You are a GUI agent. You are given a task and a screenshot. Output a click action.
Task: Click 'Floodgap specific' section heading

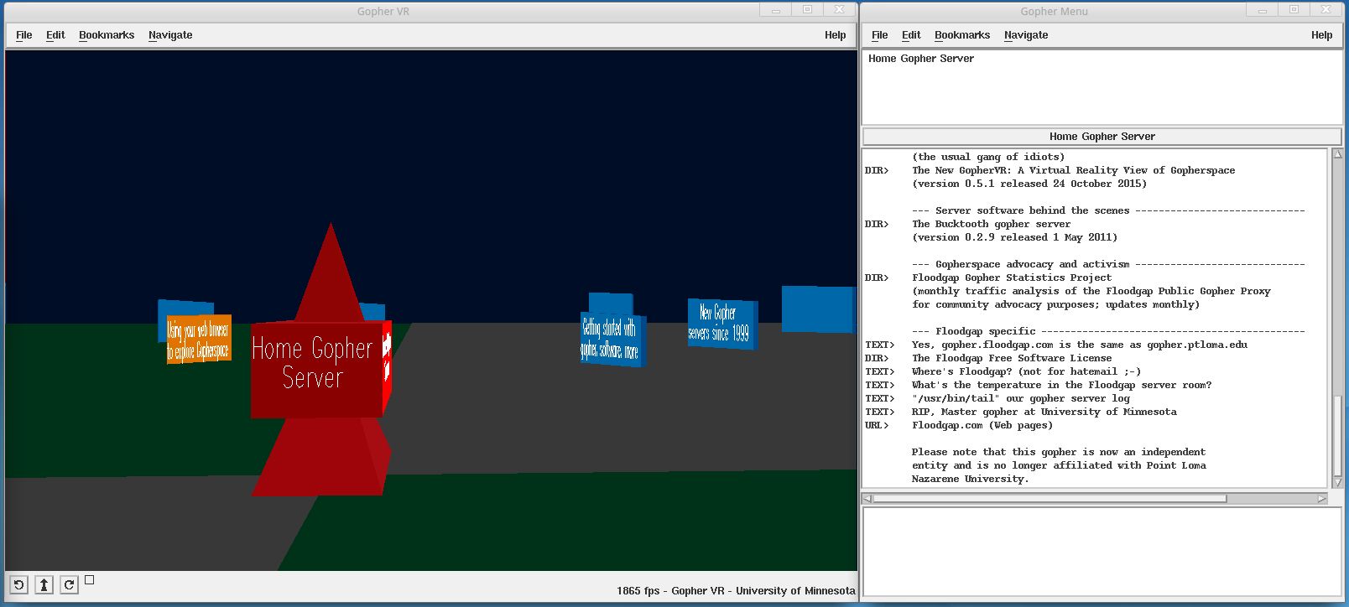click(1108, 331)
